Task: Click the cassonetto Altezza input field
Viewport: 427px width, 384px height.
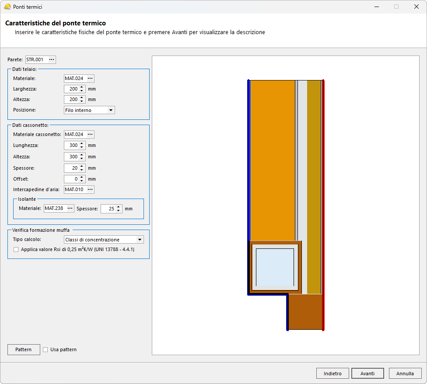Action: click(x=71, y=157)
